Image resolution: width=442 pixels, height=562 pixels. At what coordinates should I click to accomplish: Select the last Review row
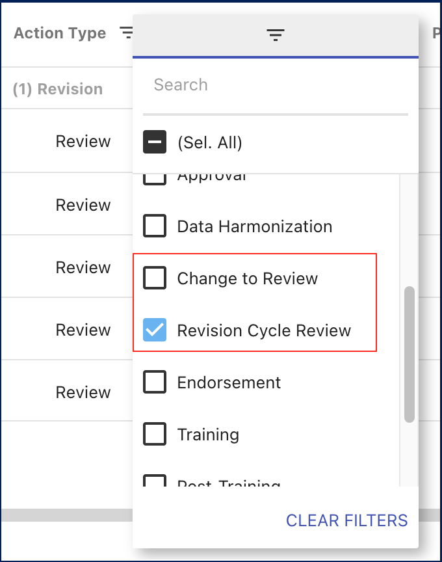pos(83,393)
